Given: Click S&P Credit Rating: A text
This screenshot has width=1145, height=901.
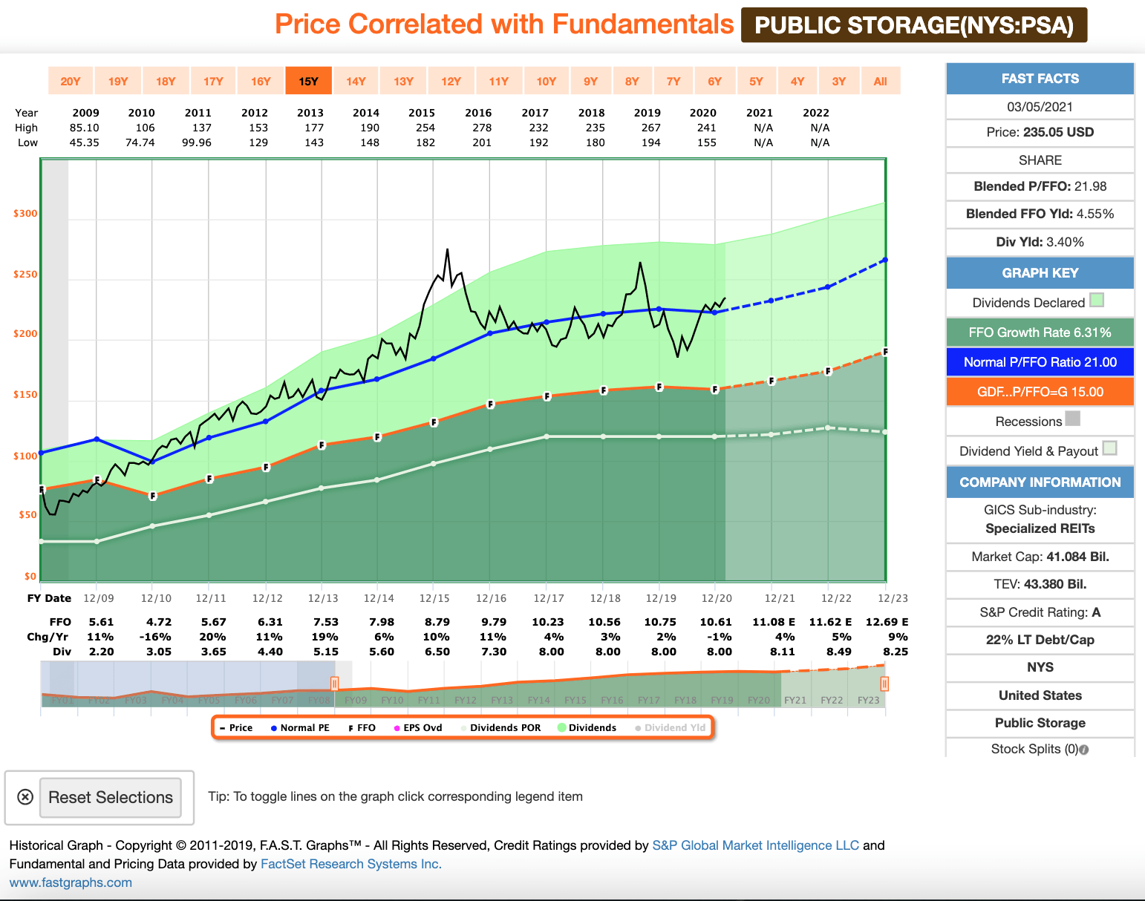Looking at the screenshot, I should coord(1040,612).
